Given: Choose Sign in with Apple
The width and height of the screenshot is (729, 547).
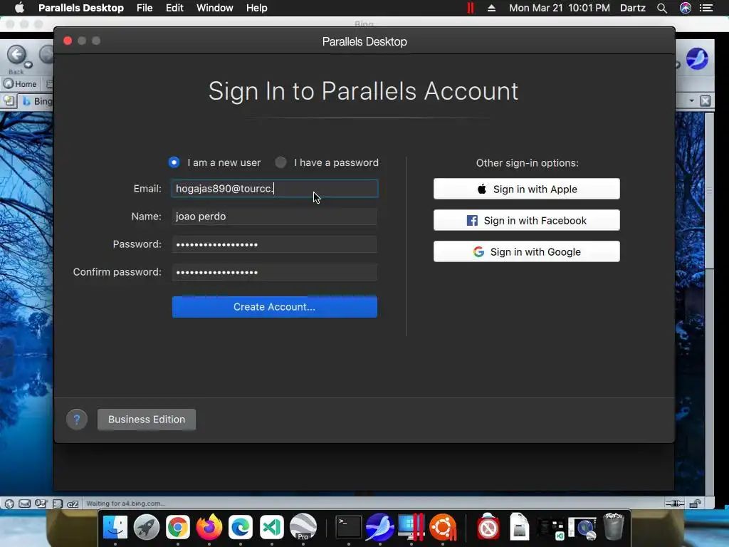Looking at the screenshot, I should [526, 189].
